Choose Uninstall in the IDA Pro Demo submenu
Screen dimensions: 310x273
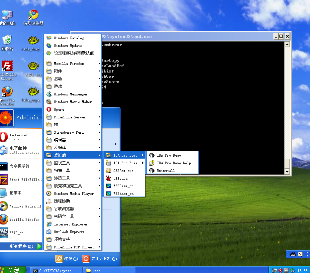tap(165, 171)
